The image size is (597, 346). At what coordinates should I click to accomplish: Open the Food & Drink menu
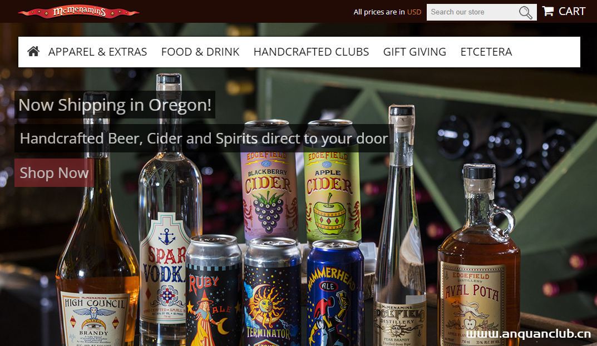(x=200, y=52)
